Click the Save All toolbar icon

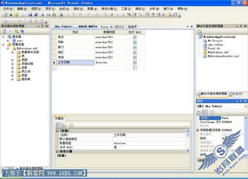[x=36, y=15]
